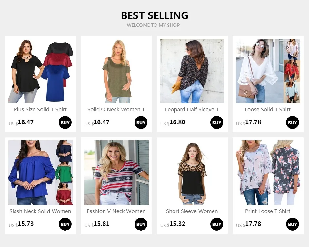Screen dimensions: 309x247
Task: Open the Plus Size Solid T Shirt title link
Action: (40, 109)
